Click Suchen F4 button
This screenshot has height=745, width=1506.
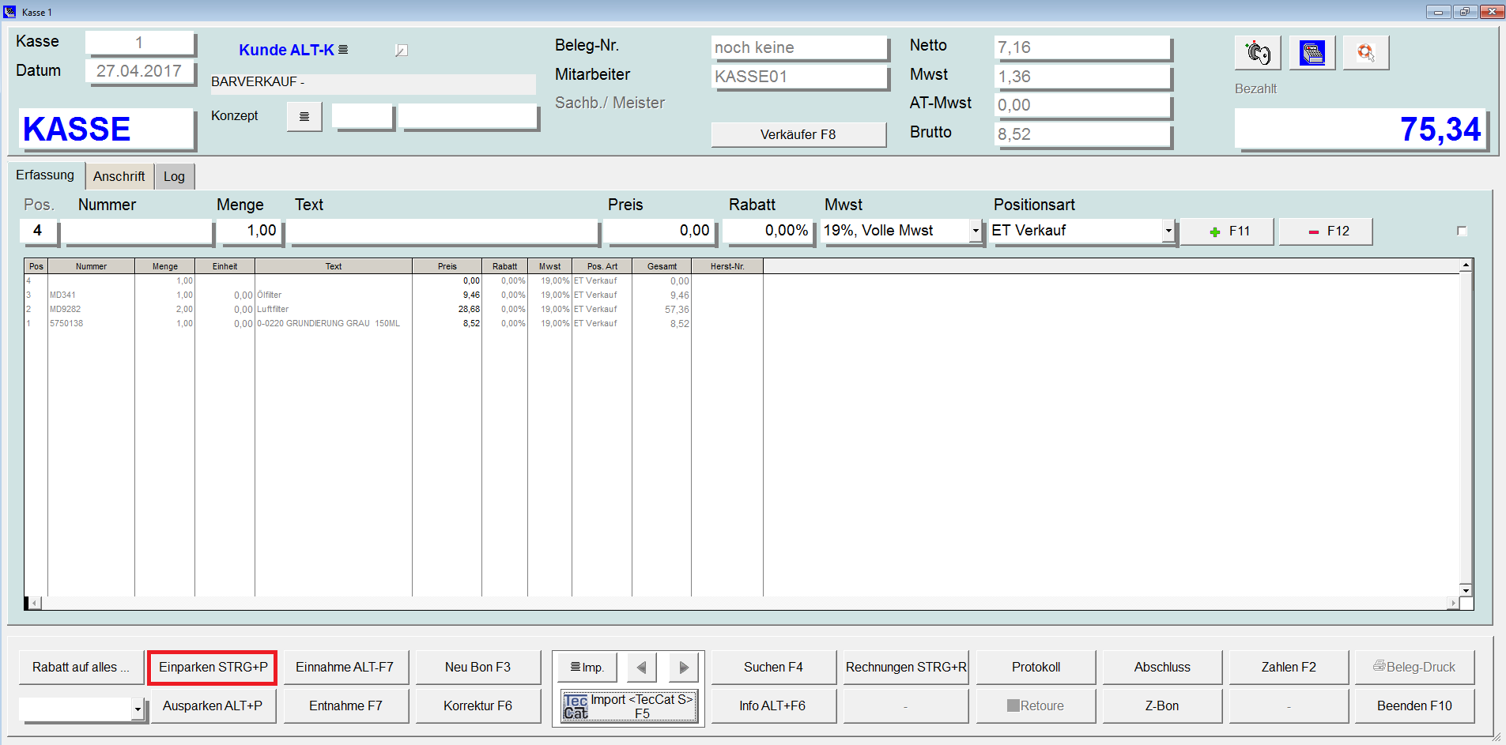[x=773, y=668]
